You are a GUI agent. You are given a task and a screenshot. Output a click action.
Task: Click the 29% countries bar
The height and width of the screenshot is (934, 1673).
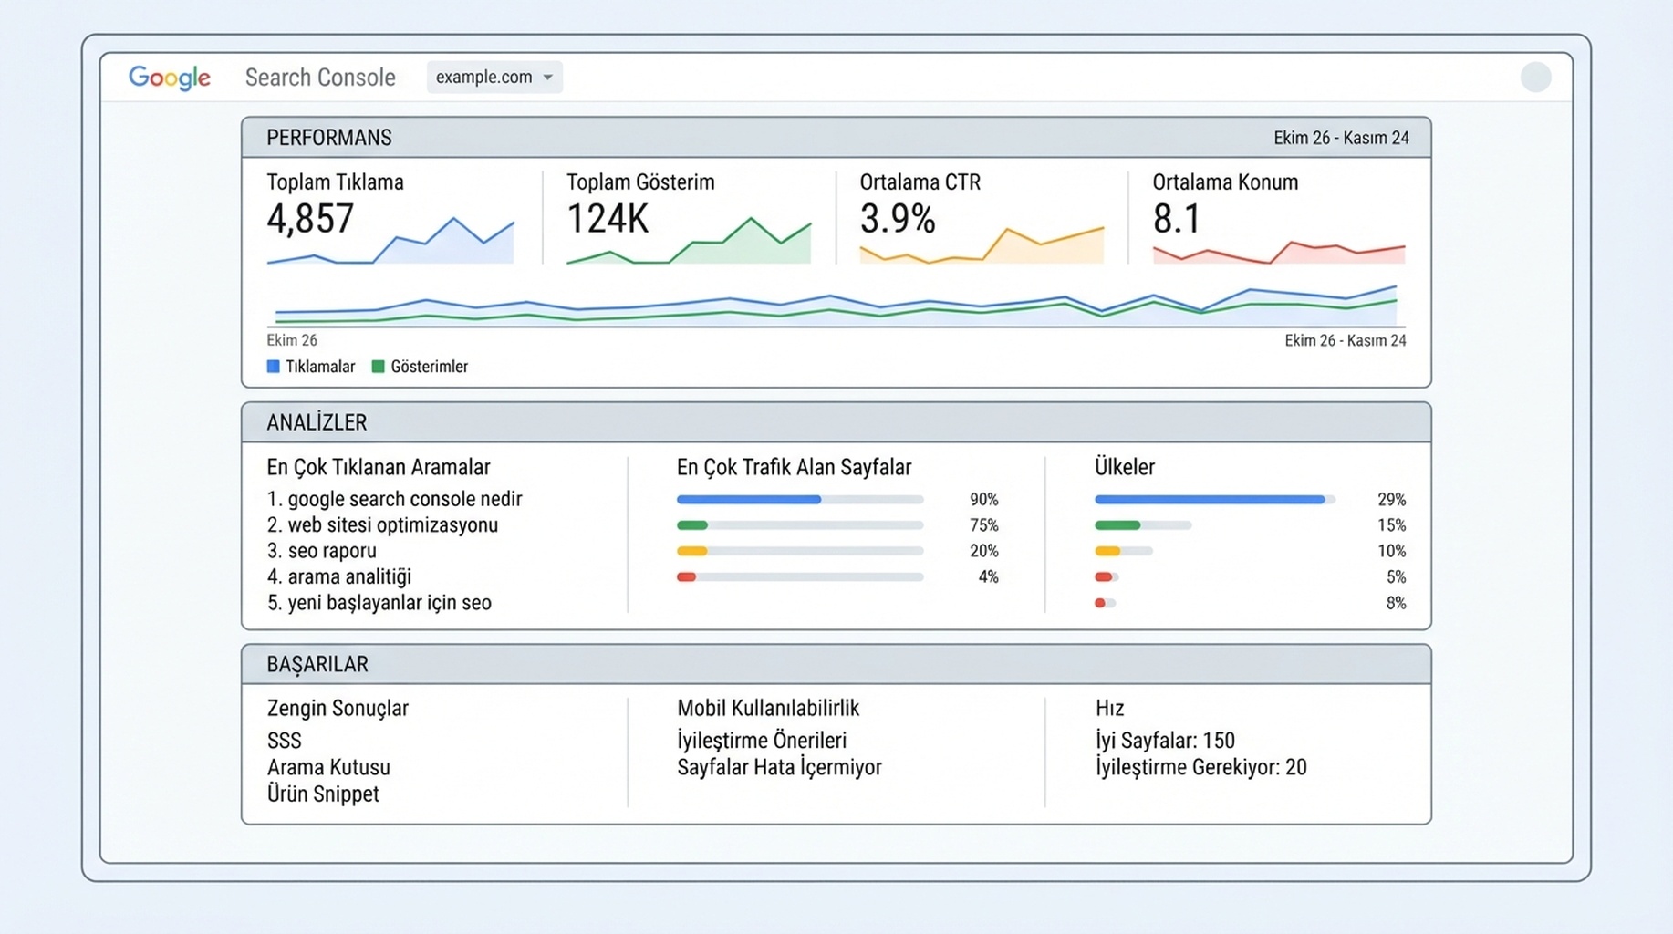click(x=1215, y=500)
